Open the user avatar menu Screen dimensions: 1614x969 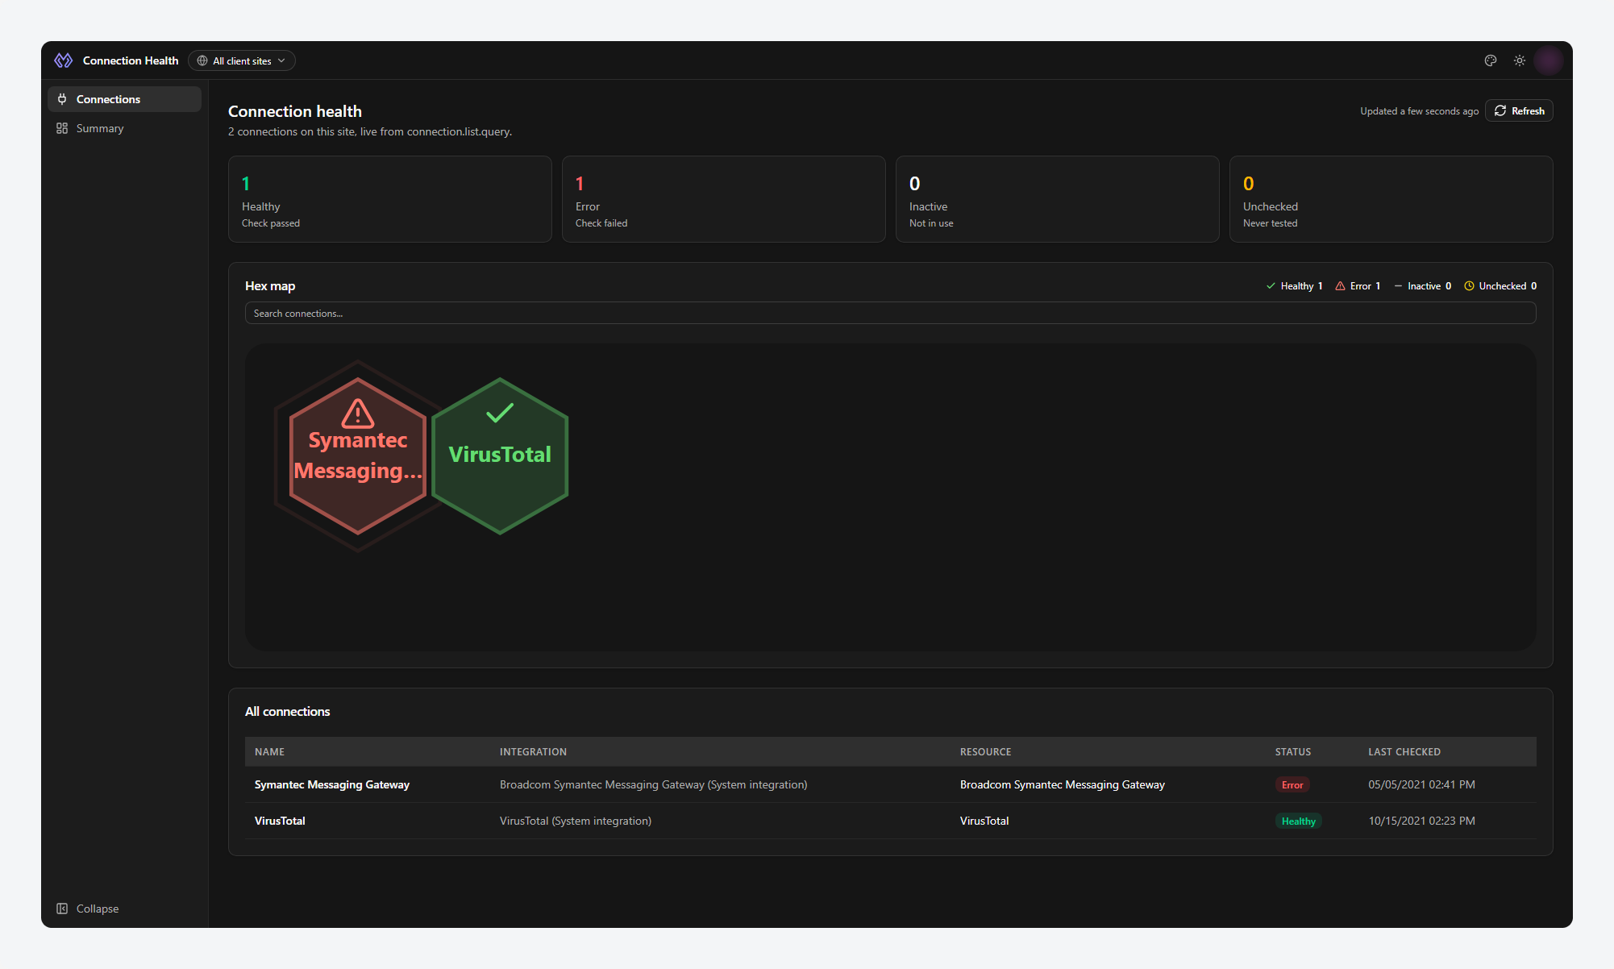tap(1549, 60)
